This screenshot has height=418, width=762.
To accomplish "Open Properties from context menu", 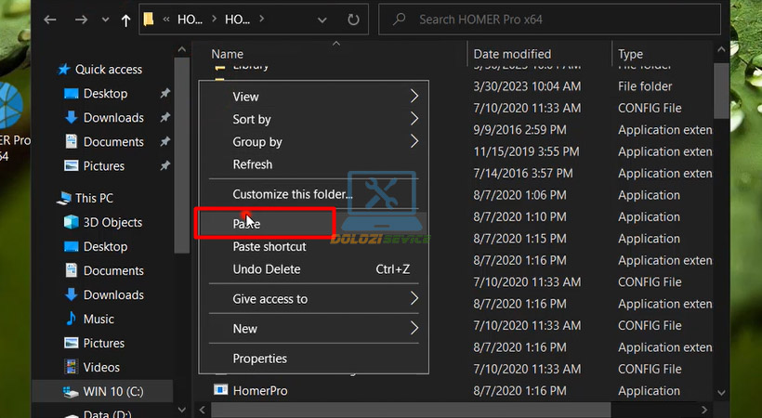I will pos(313,359).
